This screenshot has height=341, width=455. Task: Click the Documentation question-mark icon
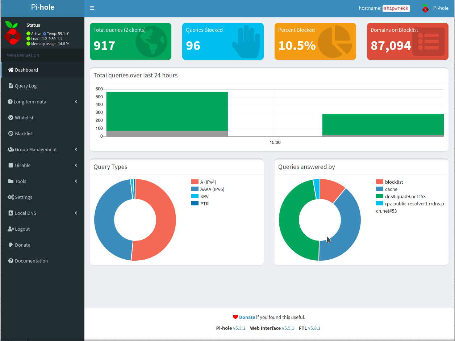[x=11, y=261]
